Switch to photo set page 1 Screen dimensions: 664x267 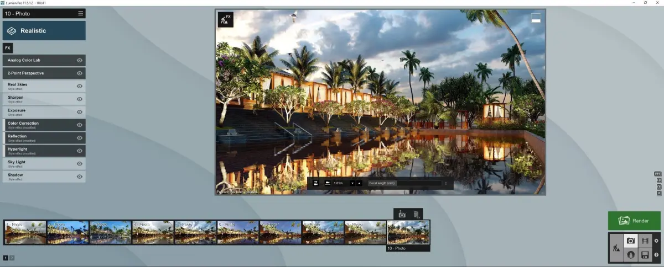click(x=6, y=258)
